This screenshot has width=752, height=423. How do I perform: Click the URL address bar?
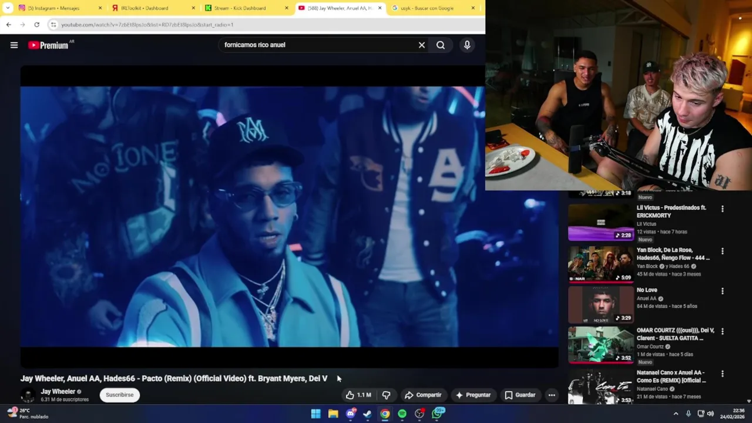264,25
